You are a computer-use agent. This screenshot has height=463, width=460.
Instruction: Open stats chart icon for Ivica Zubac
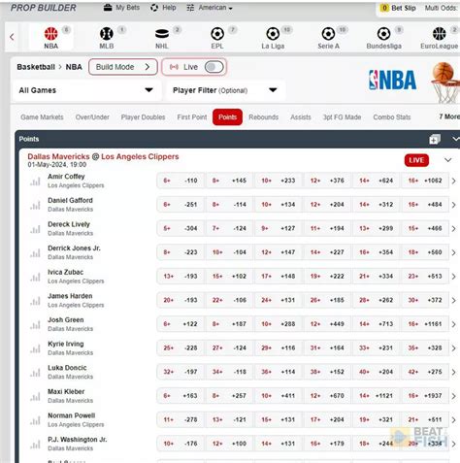click(x=35, y=278)
